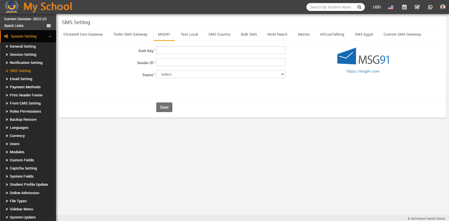Go to Email Setting in sidebar
Viewport: 449px width, 221px height.
(x=21, y=79)
